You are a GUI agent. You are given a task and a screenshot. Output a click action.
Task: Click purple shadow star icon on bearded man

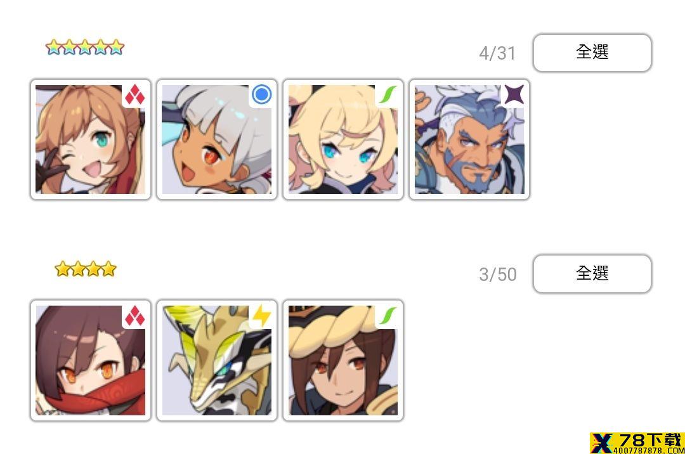[x=513, y=94]
